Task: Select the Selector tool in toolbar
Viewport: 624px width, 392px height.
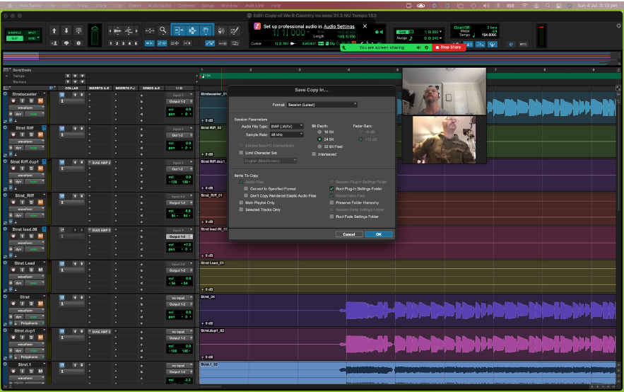Action: point(192,30)
